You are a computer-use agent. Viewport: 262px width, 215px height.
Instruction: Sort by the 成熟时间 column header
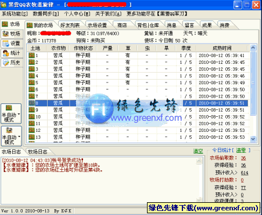point(222,48)
